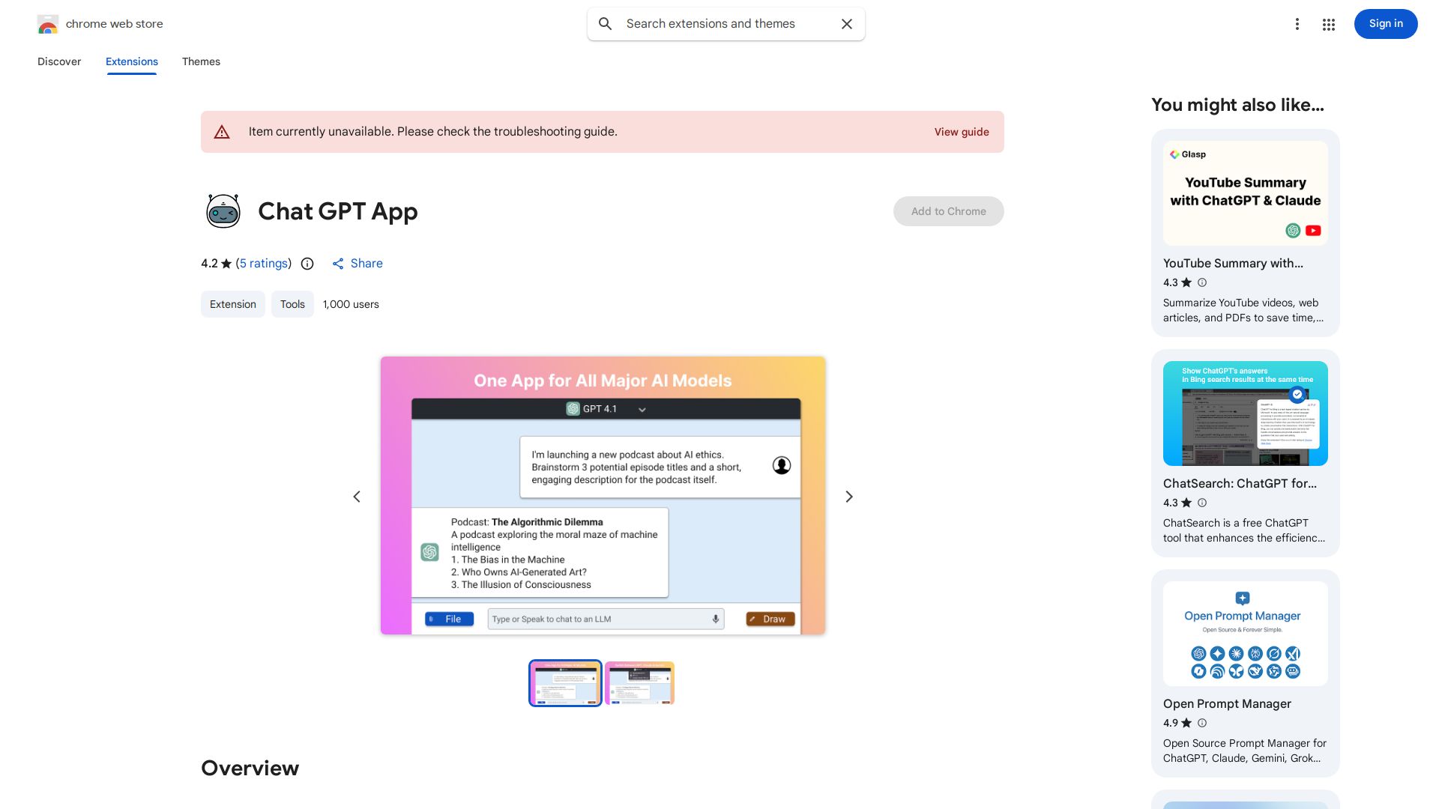Click the warning icon in the unavailable banner
This screenshot has width=1439, height=809.
point(222,131)
